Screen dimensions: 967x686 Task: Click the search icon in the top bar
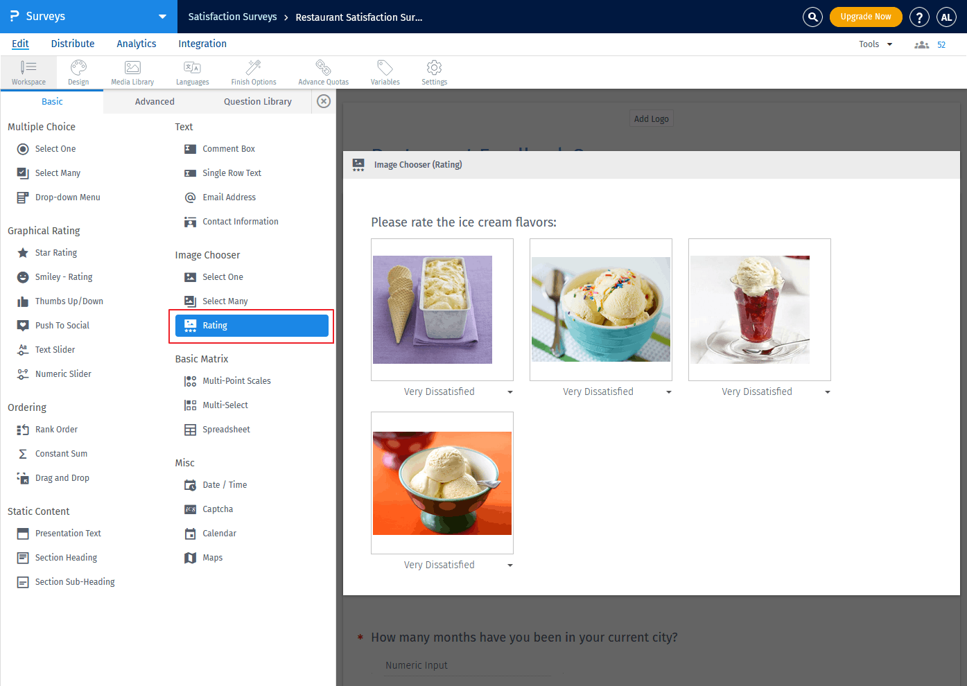pyautogui.click(x=812, y=17)
